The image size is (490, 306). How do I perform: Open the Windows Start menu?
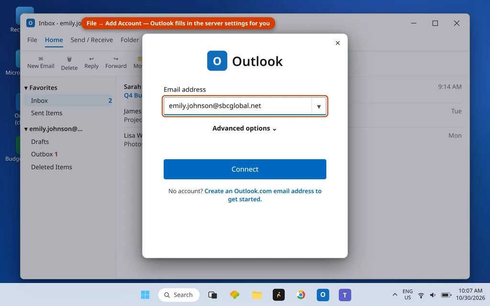(145, 295)
